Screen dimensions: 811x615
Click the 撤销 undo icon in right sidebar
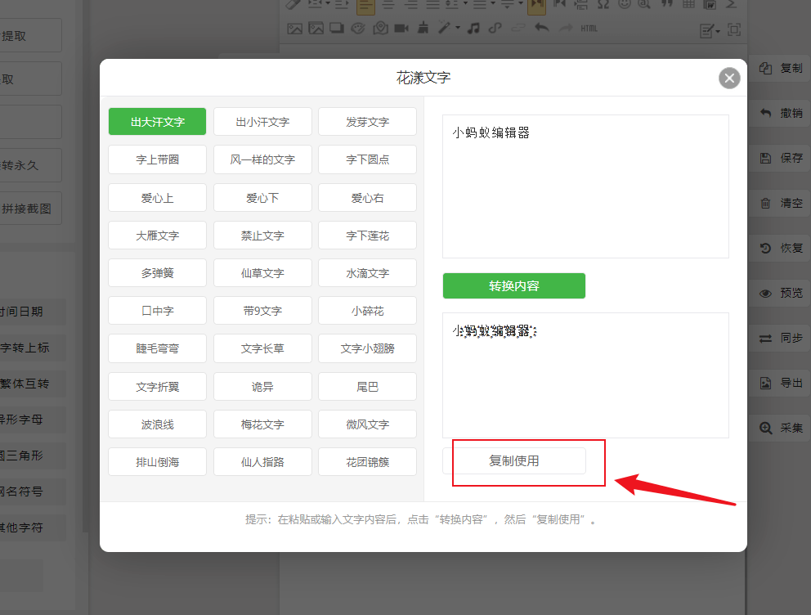click(x=765, y=113)
